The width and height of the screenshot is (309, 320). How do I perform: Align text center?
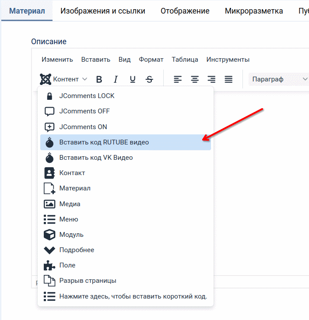(x=195, y=79)
